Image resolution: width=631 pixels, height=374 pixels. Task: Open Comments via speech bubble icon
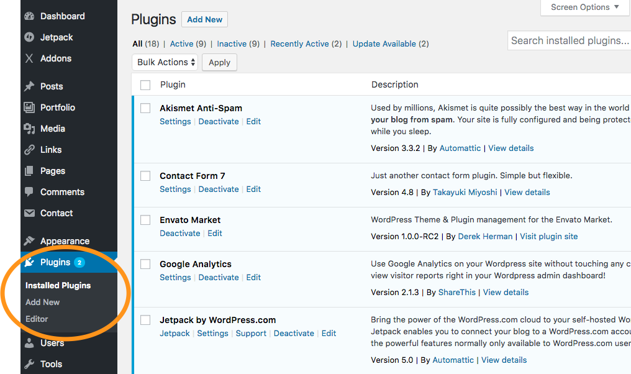pos(29,191)
